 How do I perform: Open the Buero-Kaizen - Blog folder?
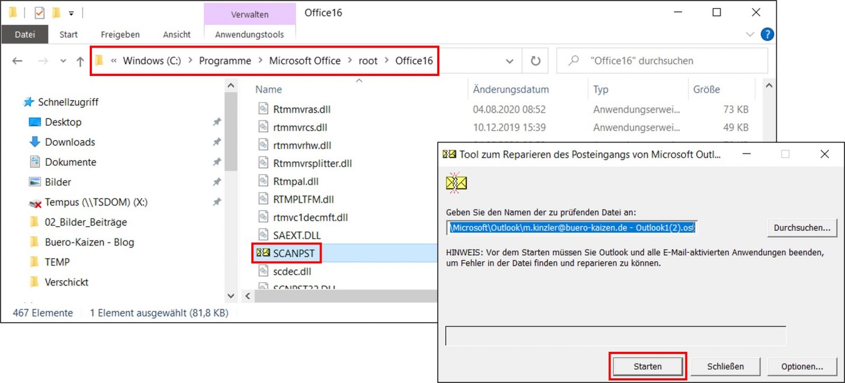[90, 242]
